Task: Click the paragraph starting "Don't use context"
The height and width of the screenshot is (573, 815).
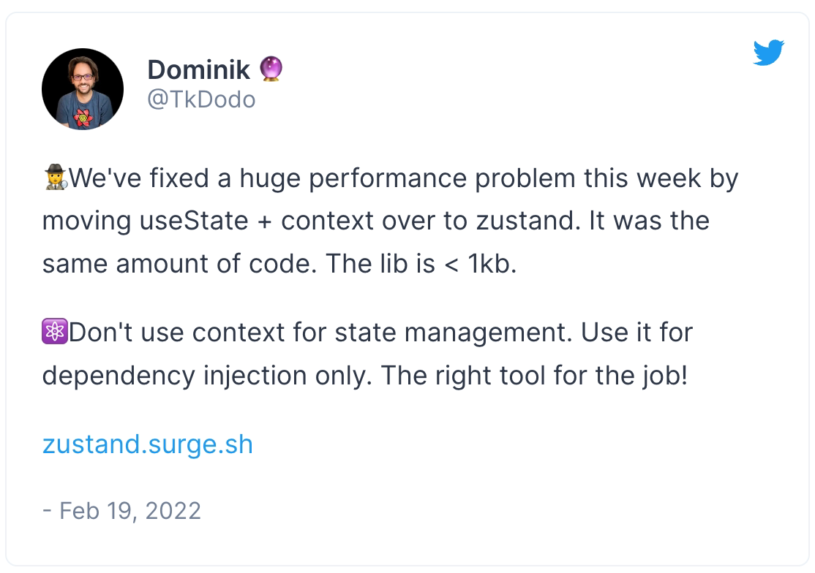Action: [366, 354]
